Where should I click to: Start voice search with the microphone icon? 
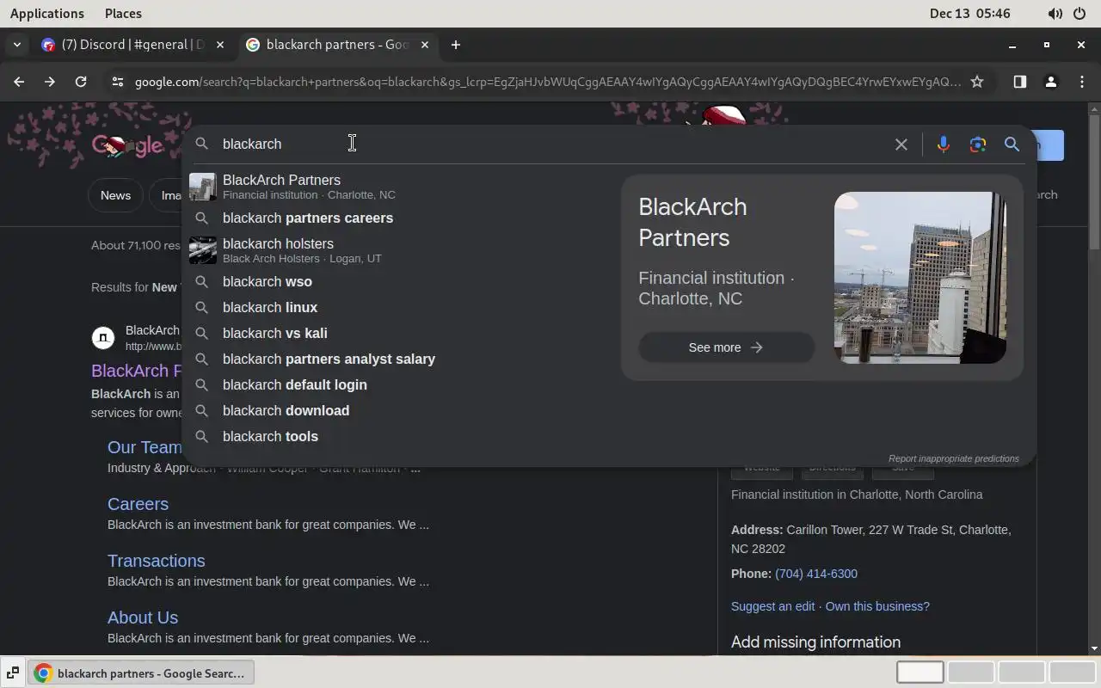(x=944, y=144)
